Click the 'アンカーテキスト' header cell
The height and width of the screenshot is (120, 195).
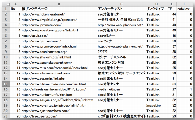click(x=121, y=9)
